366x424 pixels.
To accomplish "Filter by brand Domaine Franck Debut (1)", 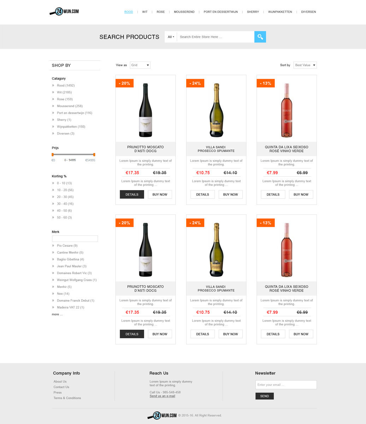I will pyautogui.click(x=76, y=301).
